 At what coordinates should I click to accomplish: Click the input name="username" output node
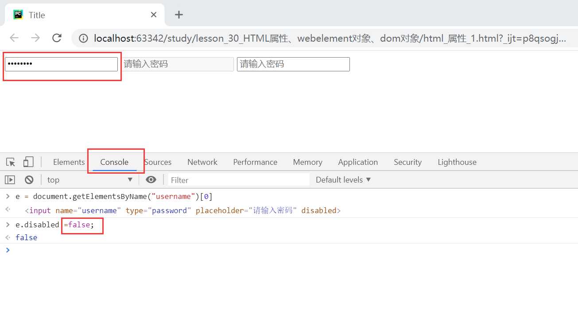coord(183,210)
